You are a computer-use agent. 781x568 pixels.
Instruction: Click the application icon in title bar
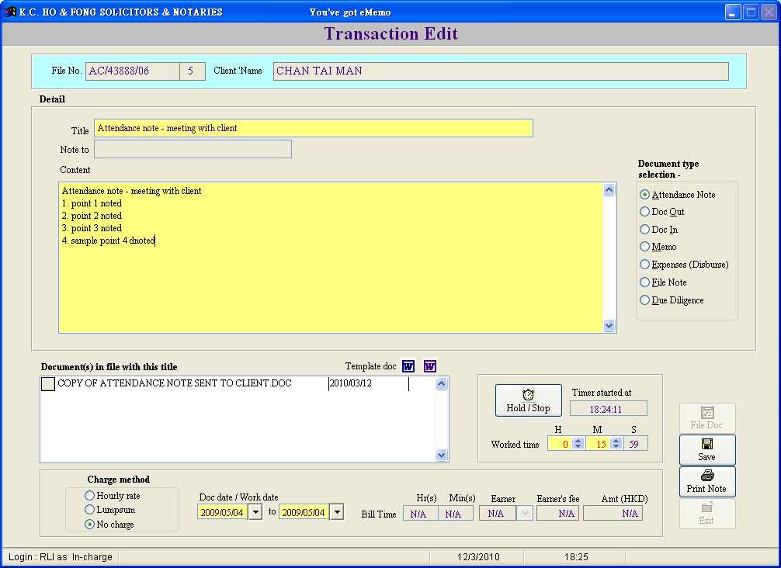tap(11, 12)
